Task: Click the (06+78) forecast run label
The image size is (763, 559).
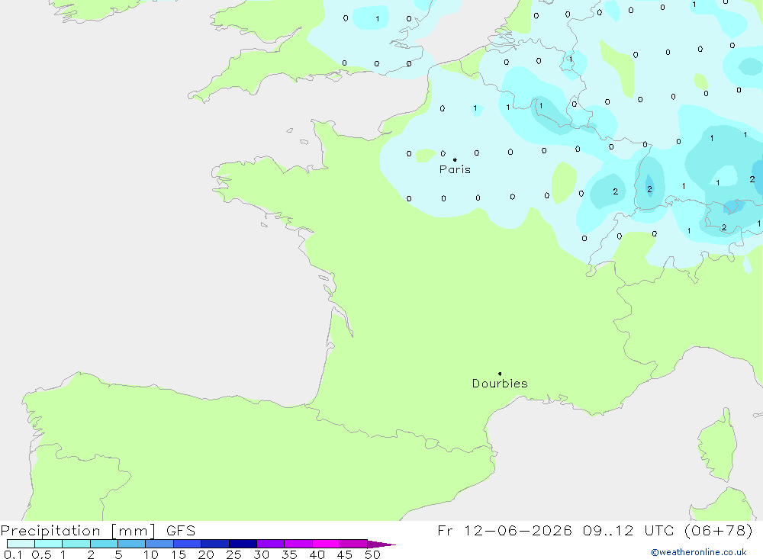Action: pos(719,530)
